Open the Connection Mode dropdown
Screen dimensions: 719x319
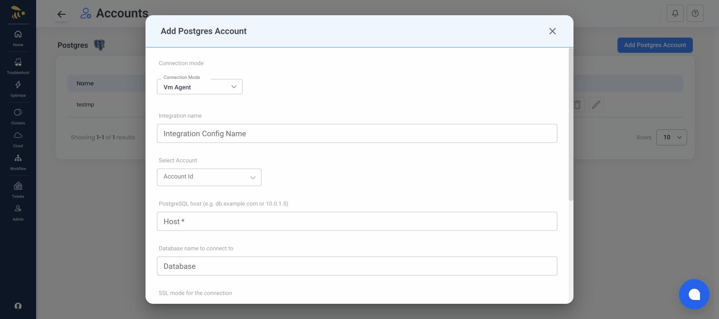(200, 87)
